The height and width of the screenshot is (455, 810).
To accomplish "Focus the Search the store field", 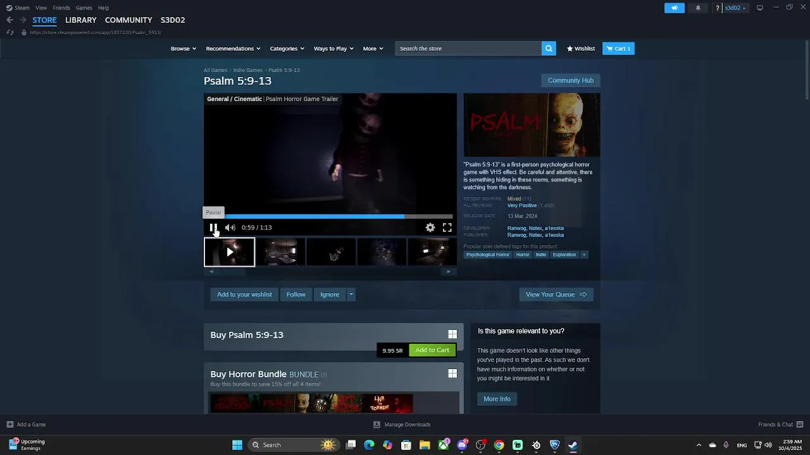I will 468,49.
